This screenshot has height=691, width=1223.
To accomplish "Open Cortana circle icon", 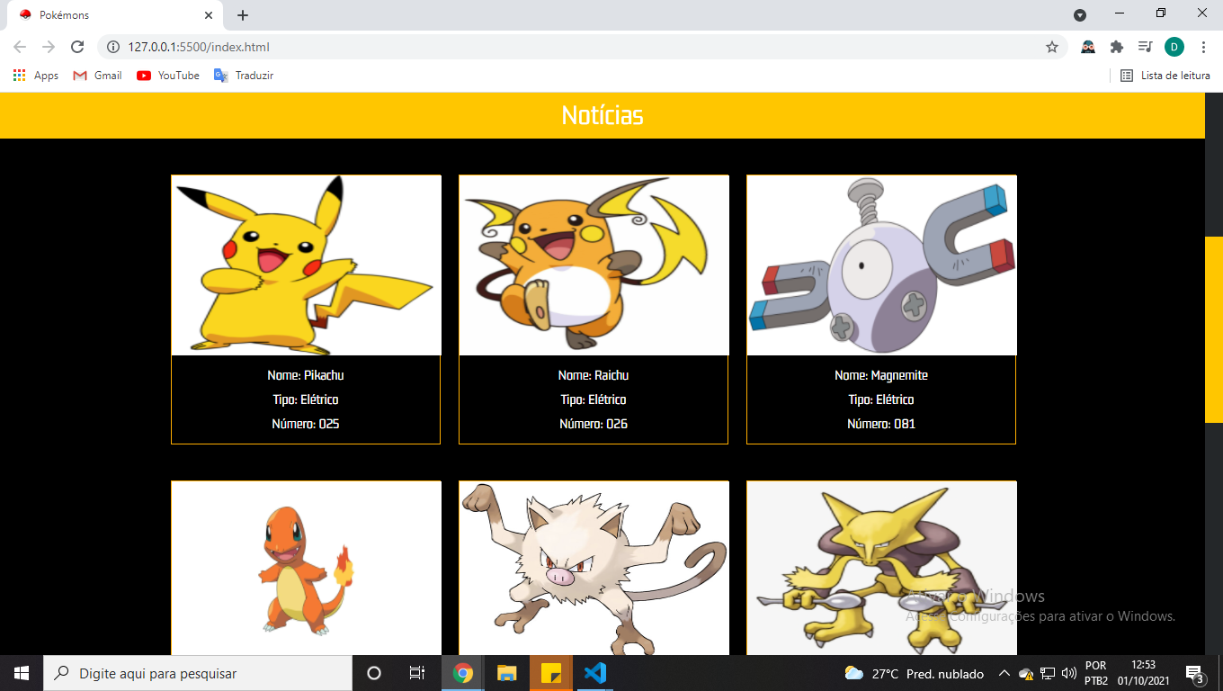I will (x=374, y=673).
